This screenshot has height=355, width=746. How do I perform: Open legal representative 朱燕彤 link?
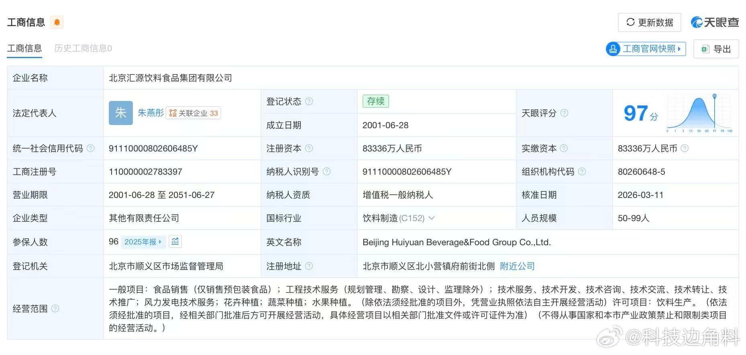(151, 113)
